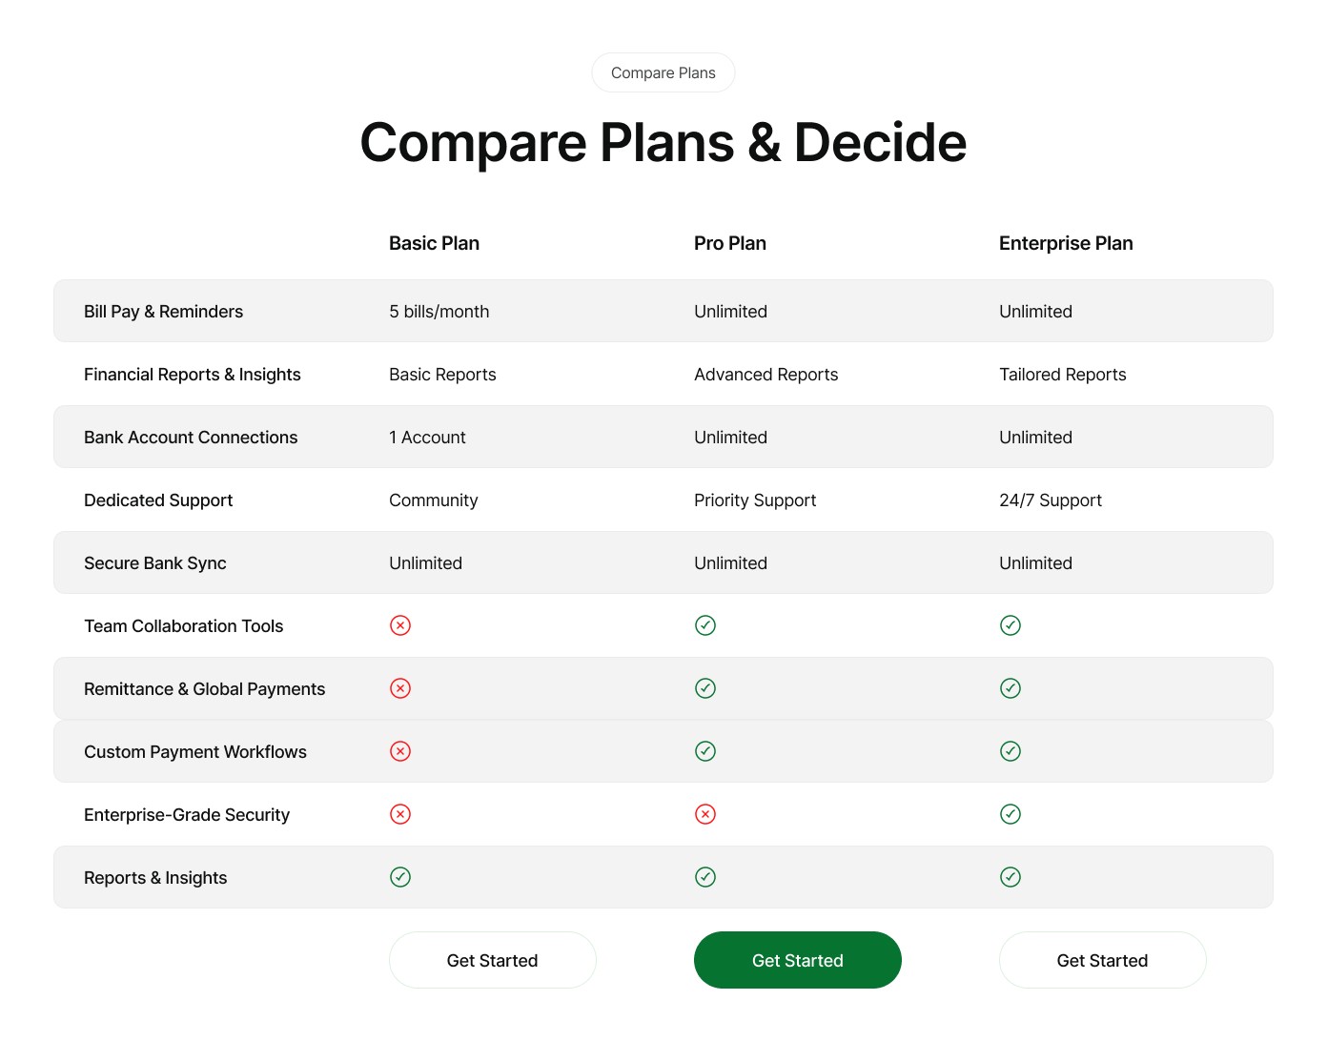Click Basic Plan's Remittance & Global Payments cross icon
Viewport: 1327px width, 1041px height.
click(400, 688)
